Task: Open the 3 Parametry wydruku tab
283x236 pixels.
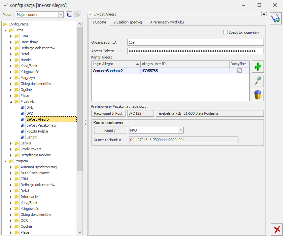Action: pyautogui.click(x=167, y=22)
